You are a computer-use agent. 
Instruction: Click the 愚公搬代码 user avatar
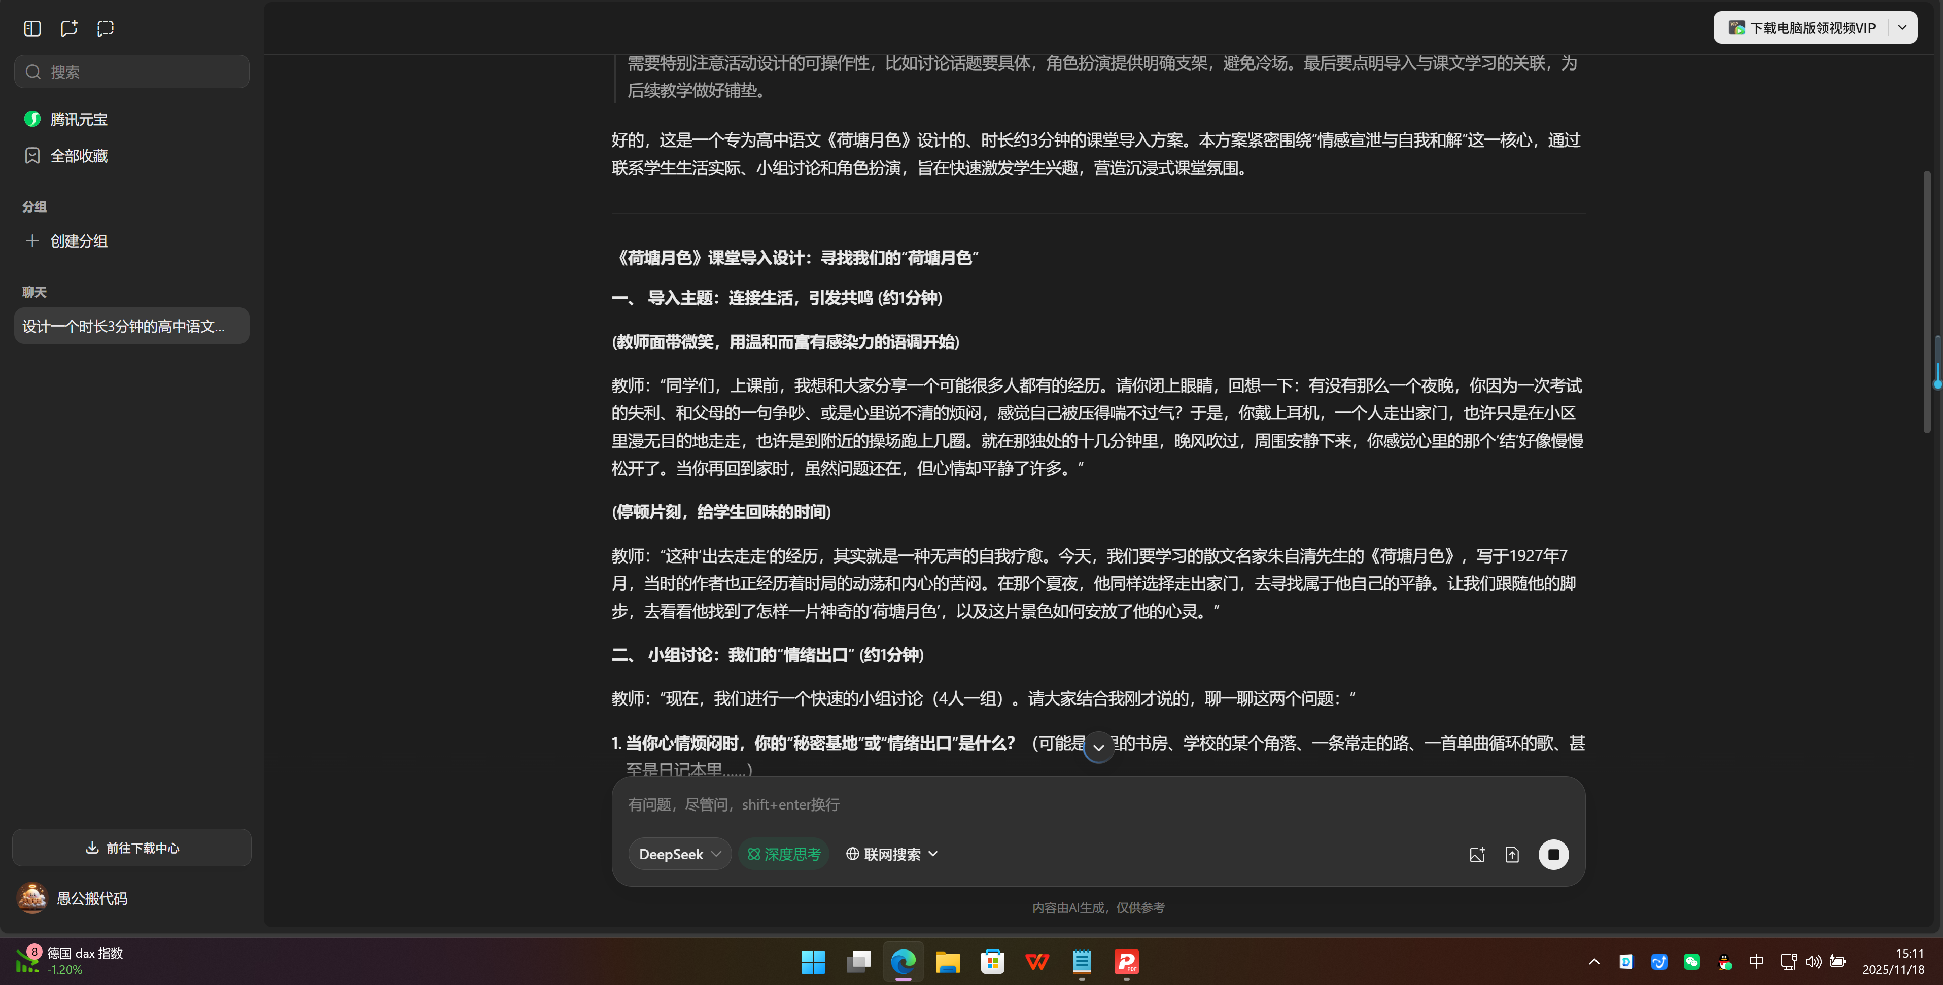(31, 898)
